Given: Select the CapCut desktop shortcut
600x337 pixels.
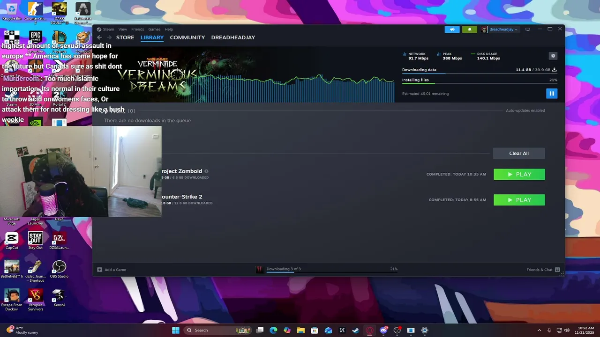Looking at the screenshot, I should point(12,241).
